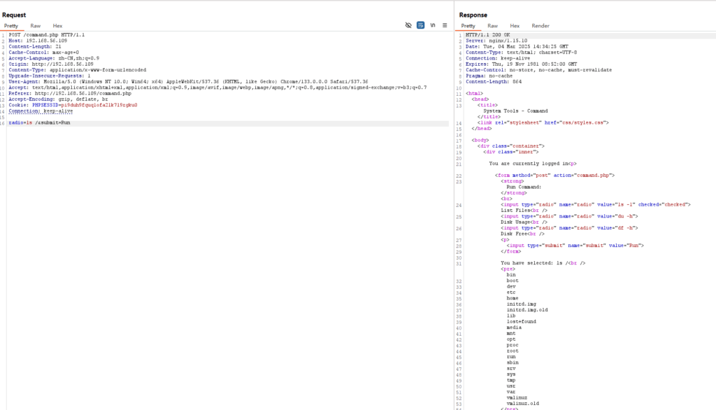This screenshot has width=716, height=410.
Task: Click the Origin header line
Action: 51,64
